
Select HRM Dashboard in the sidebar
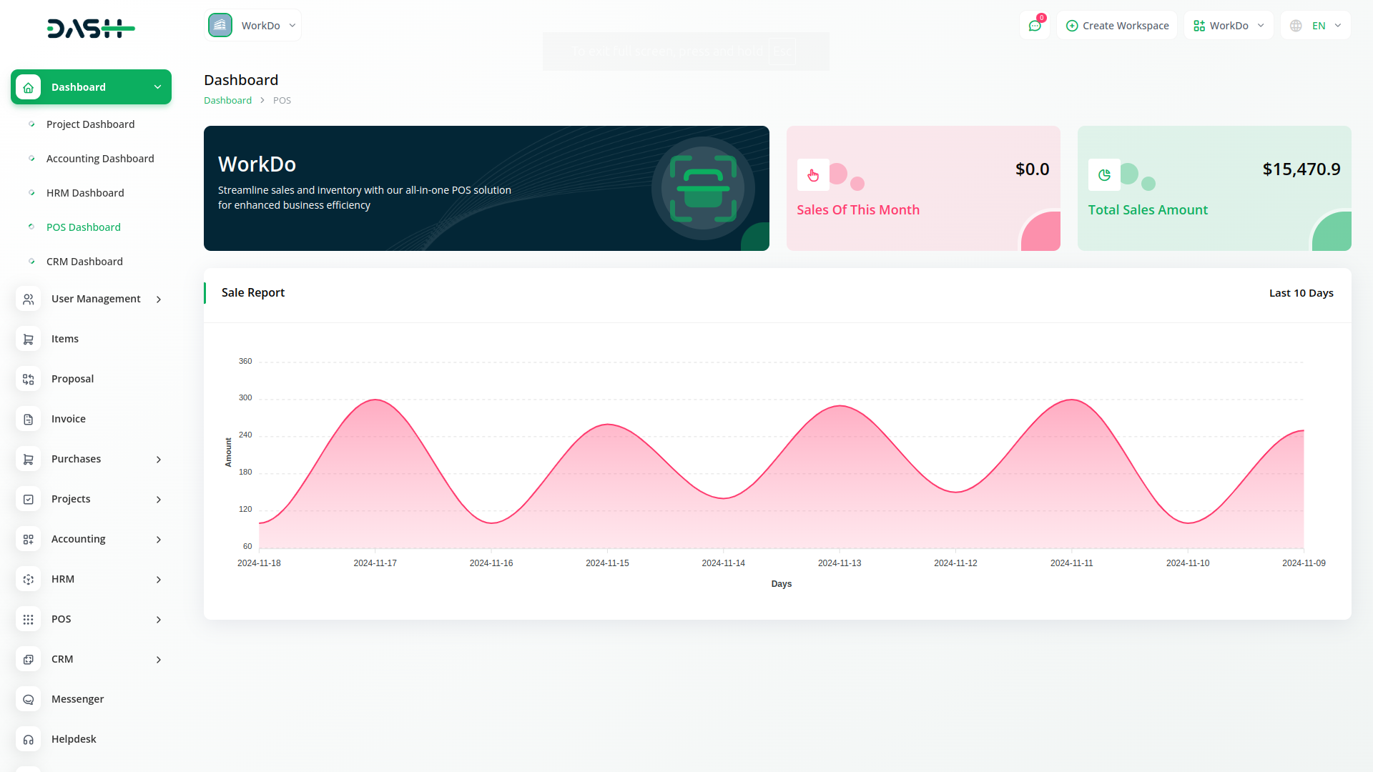85,193
